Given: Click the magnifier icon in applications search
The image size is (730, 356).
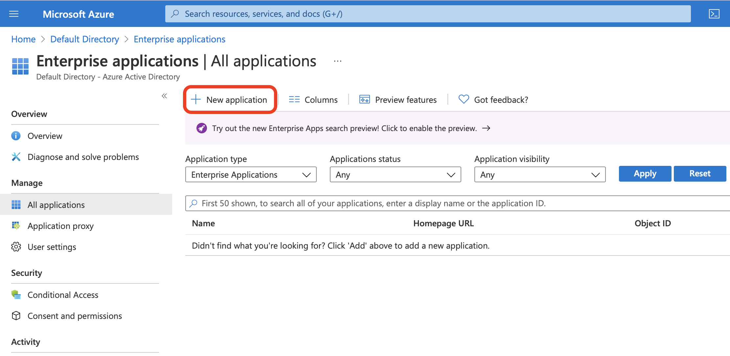Looking at the screenshot, I should 194,203.
